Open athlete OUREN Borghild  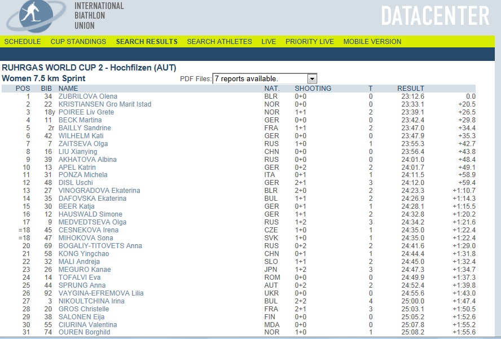click(85, 332)
